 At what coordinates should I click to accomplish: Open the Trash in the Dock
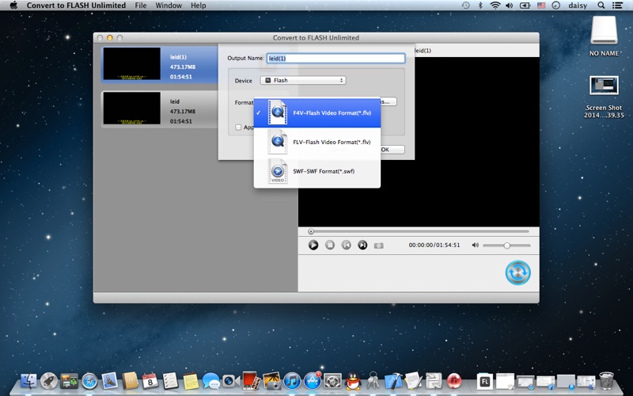606,381
